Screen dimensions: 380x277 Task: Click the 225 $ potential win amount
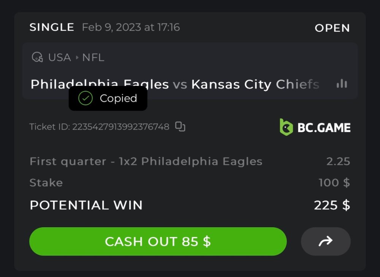tap(332, 205)
